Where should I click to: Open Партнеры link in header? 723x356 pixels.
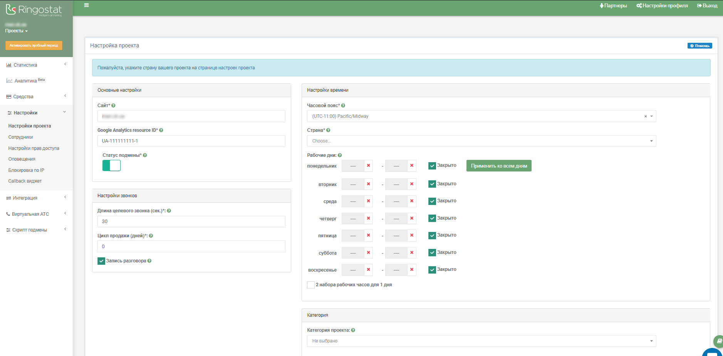point(613,6)
